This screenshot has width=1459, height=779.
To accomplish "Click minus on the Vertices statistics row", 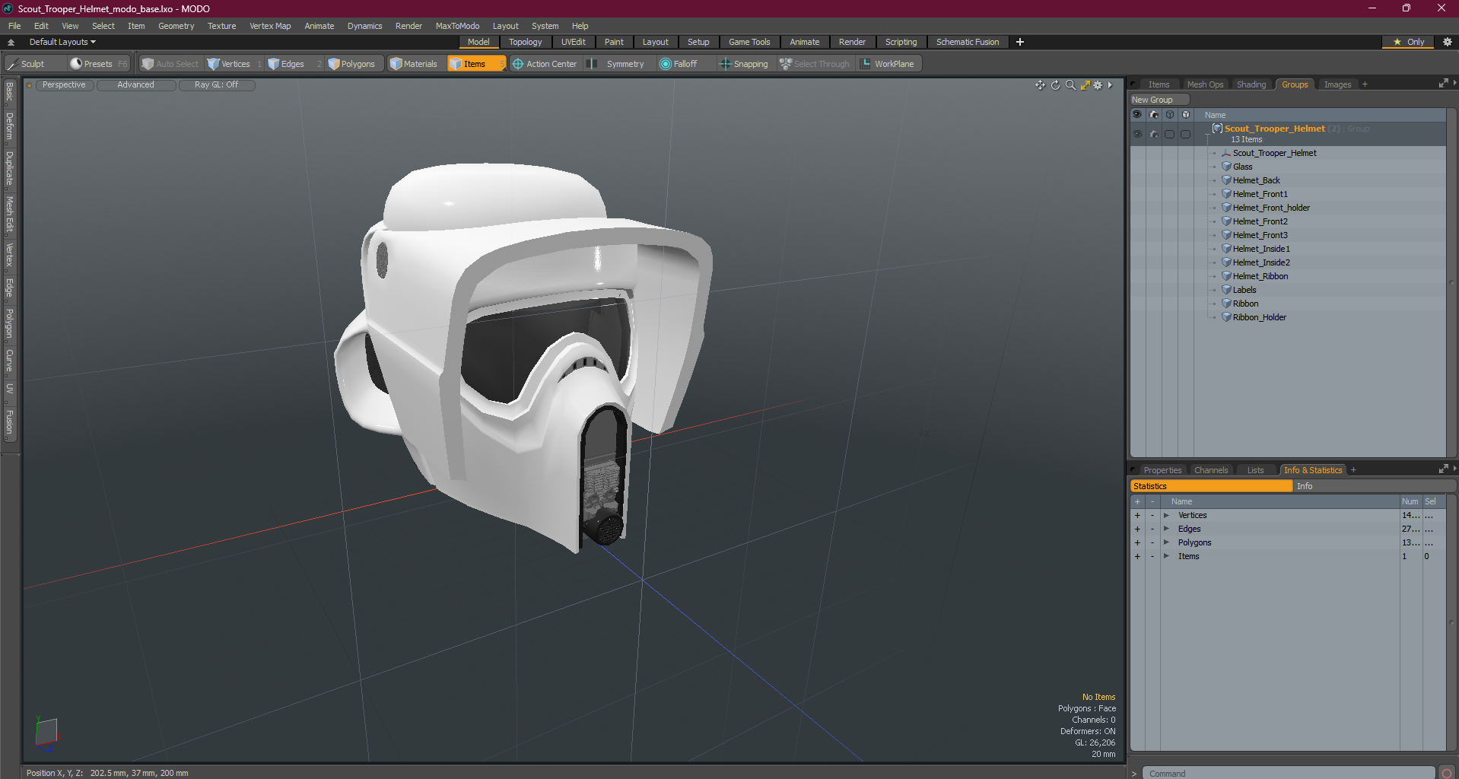I will point(1152,516).
